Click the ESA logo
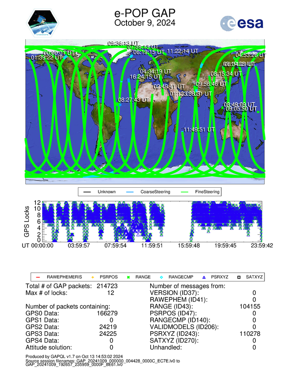This screenshot has height=375, width=290. 242,23
